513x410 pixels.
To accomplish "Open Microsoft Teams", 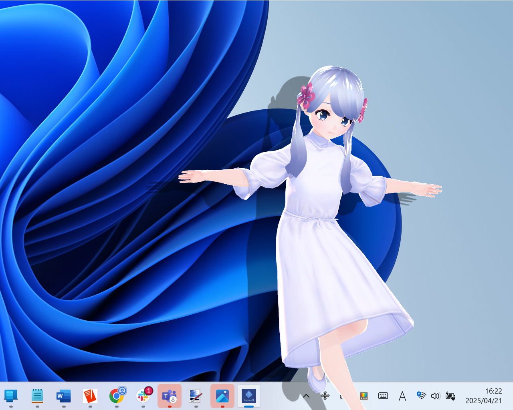I will pyautogui.click(x=170, y=396).
